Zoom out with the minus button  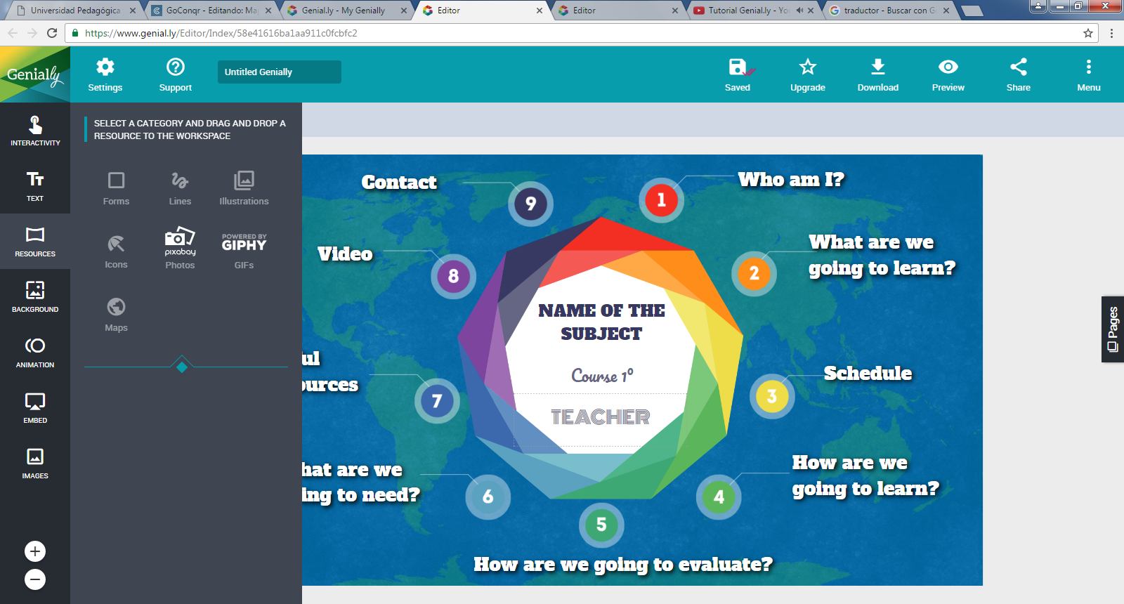click(35, 579)
